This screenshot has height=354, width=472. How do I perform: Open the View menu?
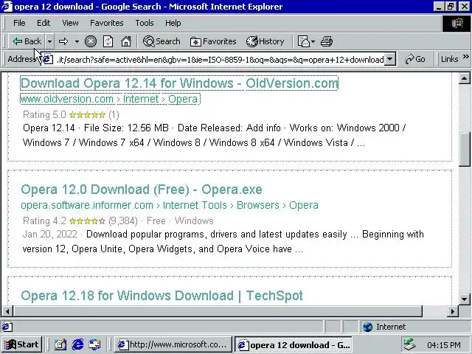point(70,23)
